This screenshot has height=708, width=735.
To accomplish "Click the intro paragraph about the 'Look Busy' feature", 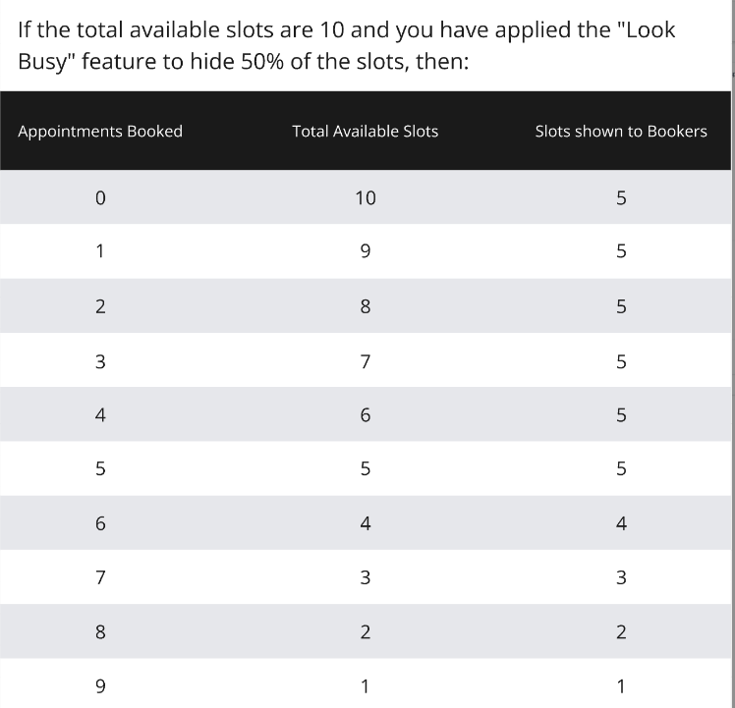I will (x=348, y=43).
